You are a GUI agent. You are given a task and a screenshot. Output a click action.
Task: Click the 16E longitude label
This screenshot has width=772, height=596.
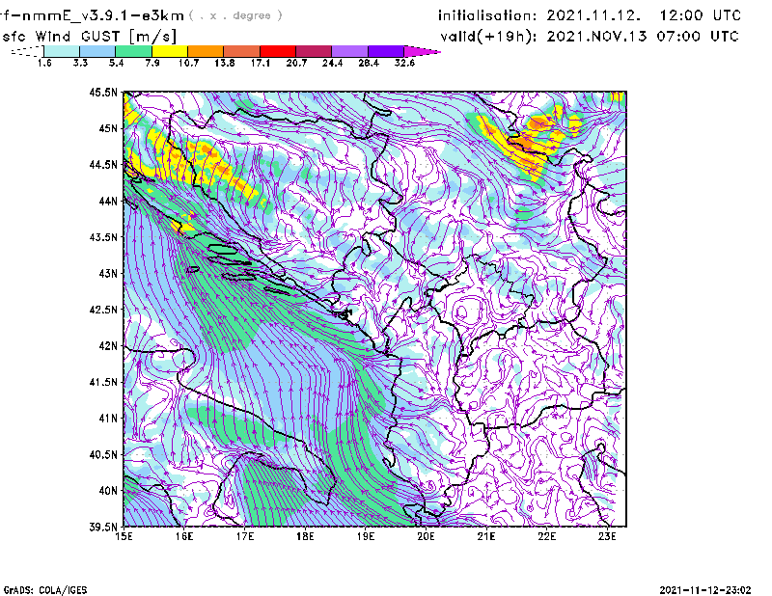tap(184, 536)
